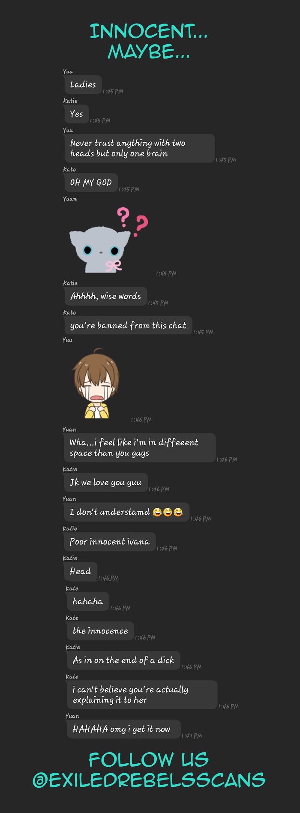The width and height of the screenshot is (300, 813).
Task: Click the "FOLLOW US" text
Action: coord(149,760)
